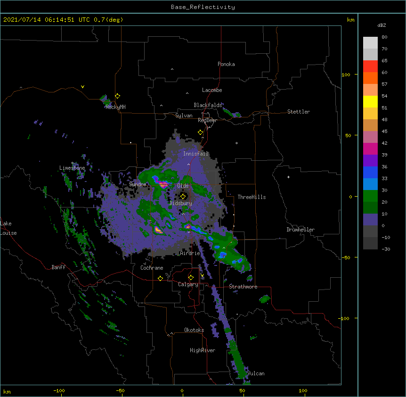Click the Cochrane town label
406x397 pixels.
point(152,268)
